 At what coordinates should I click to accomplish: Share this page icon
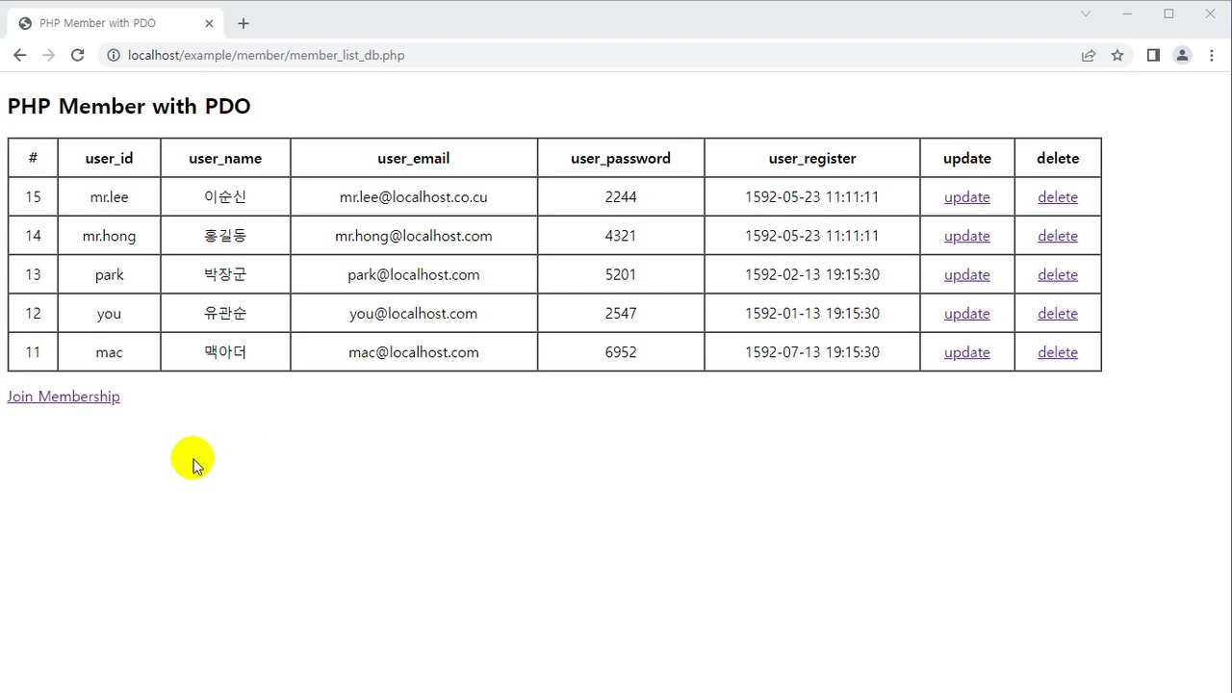click(x=1089, y=55)
